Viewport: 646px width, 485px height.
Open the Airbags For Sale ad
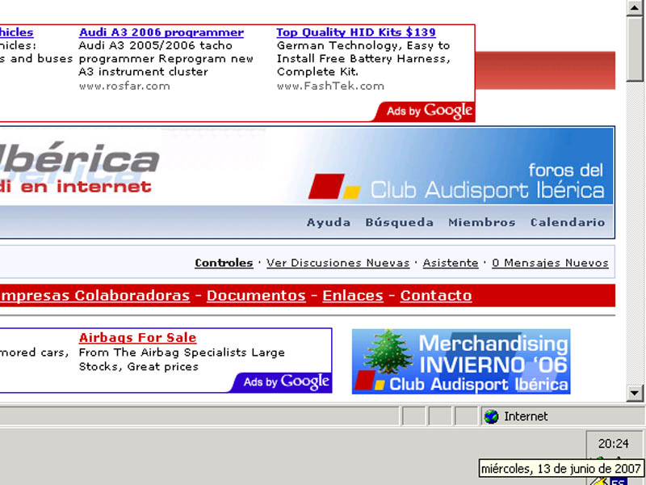137,338
